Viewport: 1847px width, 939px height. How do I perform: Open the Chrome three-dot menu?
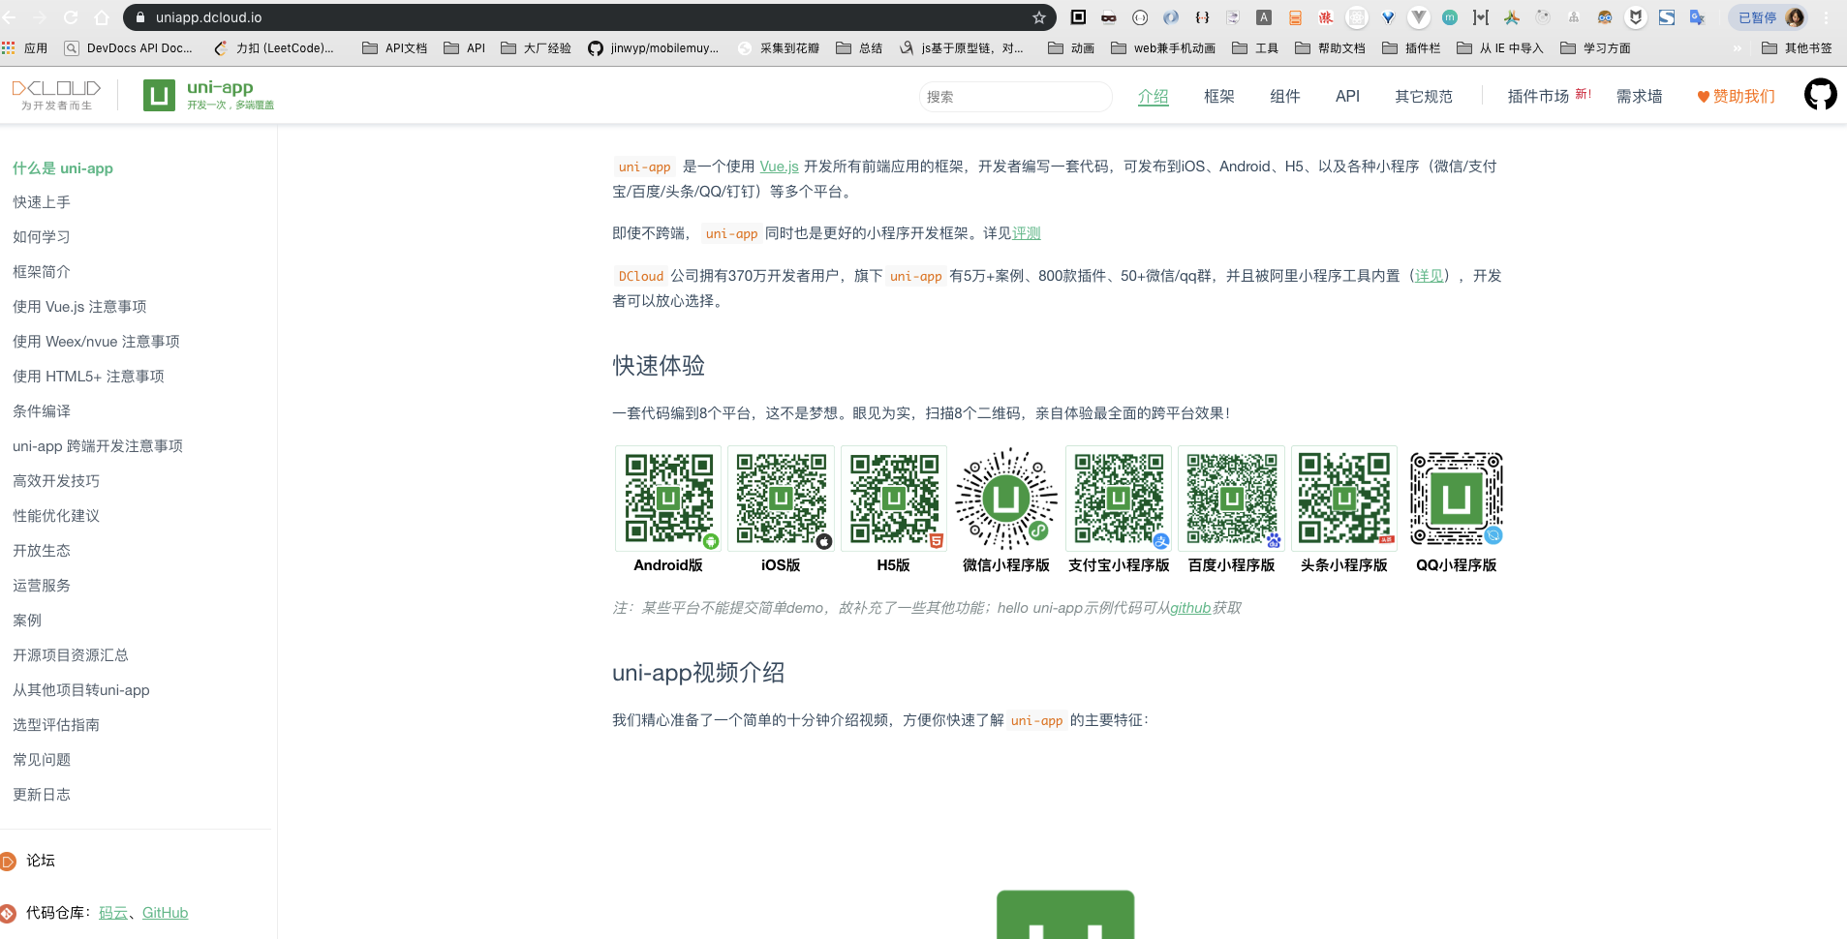[1827, 17]
